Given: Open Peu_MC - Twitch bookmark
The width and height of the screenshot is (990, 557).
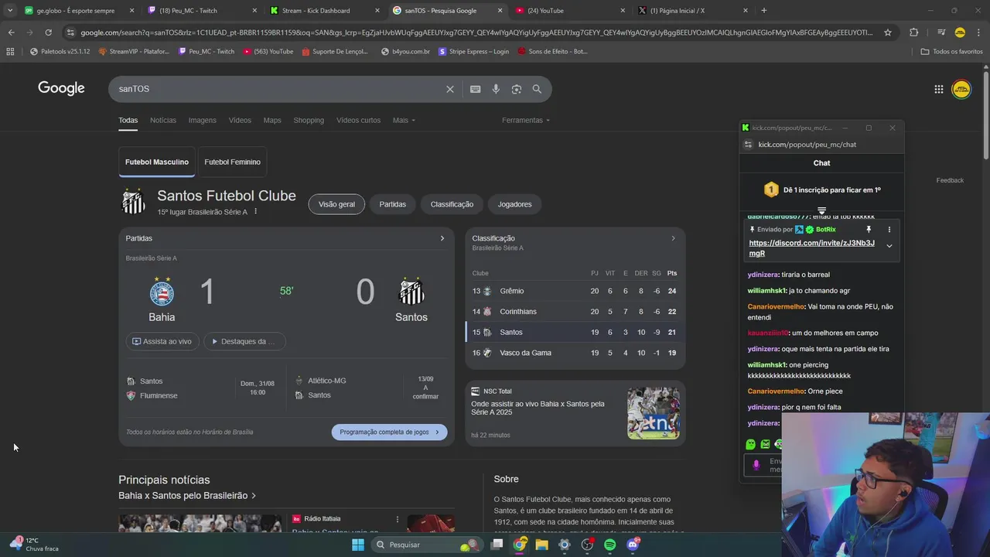Looking at the screenshot, I should pos(206,51).
